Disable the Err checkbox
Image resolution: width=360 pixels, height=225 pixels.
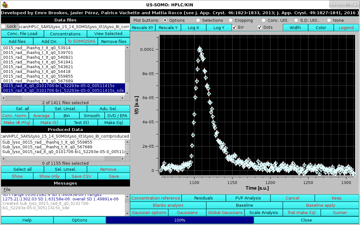pos(234,27)
